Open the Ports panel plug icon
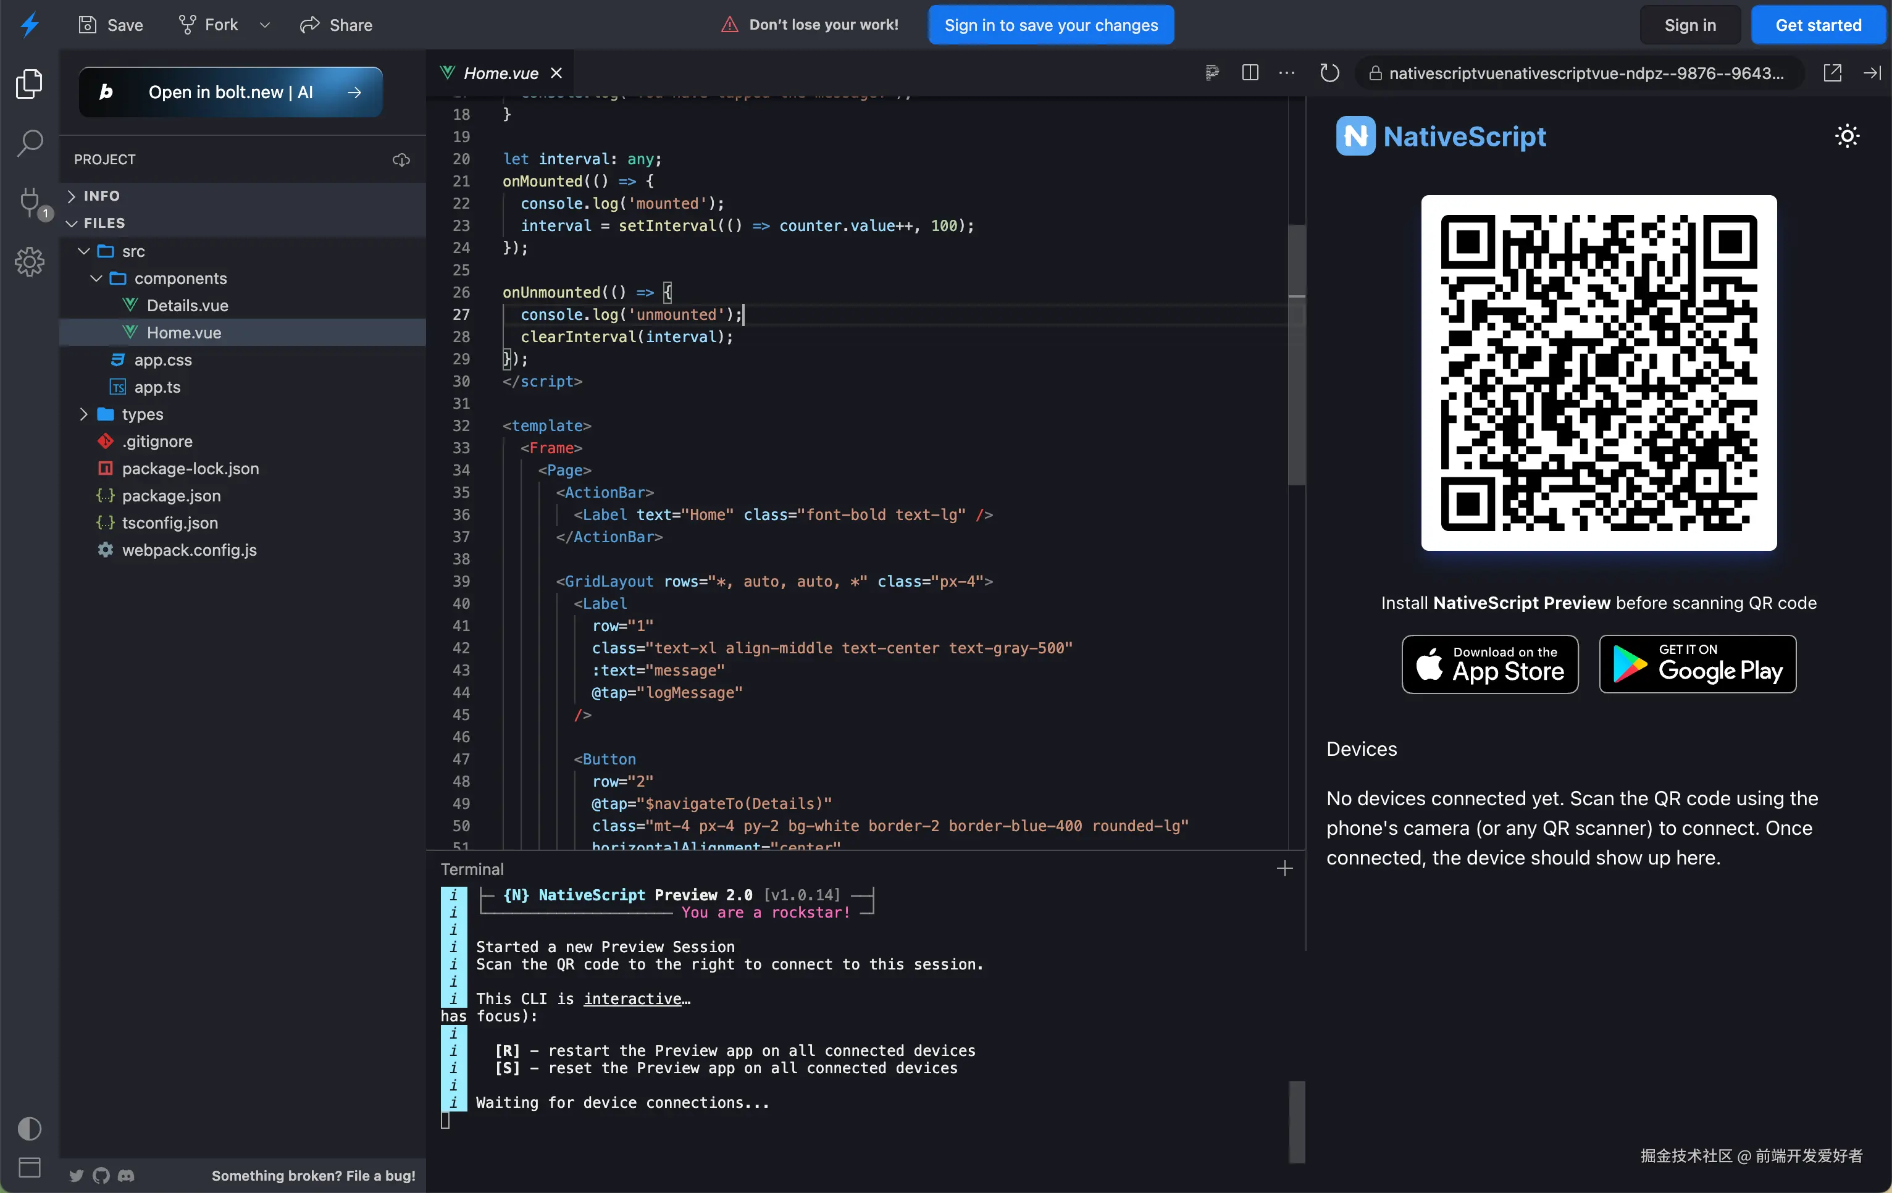 click(29, 202)
